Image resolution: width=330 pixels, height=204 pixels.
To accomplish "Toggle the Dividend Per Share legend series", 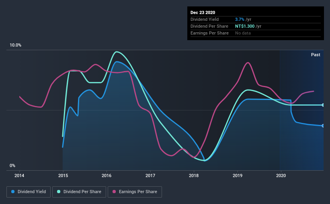I will click(x=79, y=192).
